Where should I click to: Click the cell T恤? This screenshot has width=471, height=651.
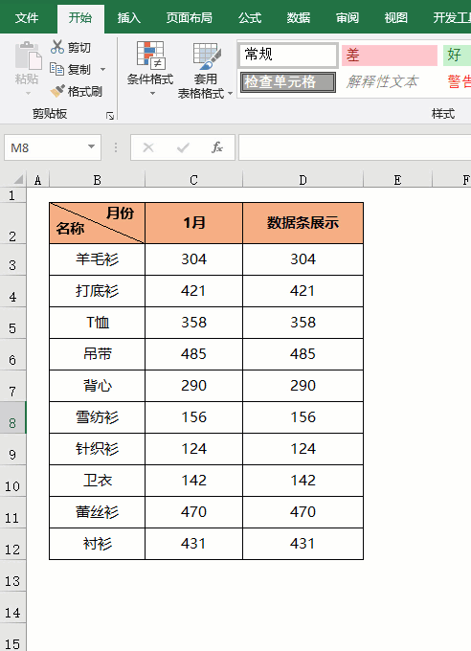click(x=98, y=323)
